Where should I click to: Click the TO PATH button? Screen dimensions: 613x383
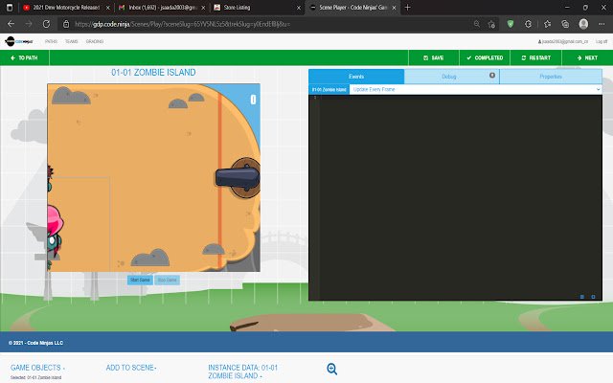24,57
